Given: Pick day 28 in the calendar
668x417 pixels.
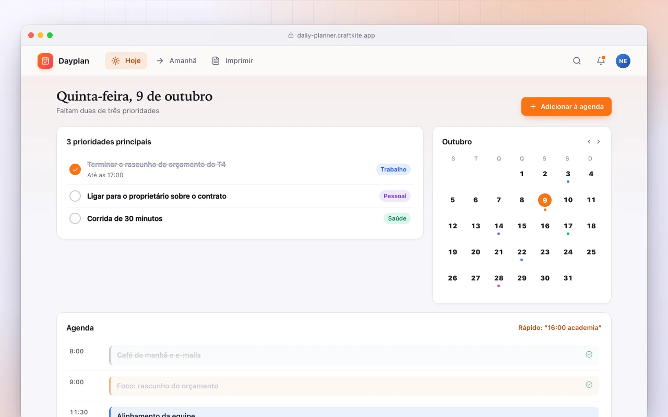Looking at the screenshot, I should pos(499,278).
